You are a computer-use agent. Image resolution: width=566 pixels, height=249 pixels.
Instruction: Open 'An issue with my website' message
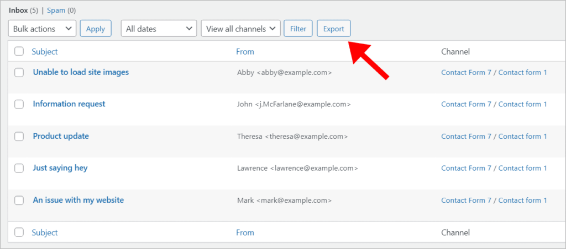[x=78, y=200]
